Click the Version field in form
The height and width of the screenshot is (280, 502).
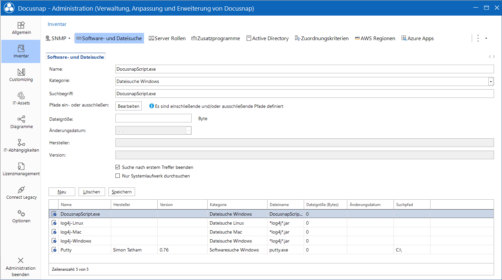coord(304,155)
